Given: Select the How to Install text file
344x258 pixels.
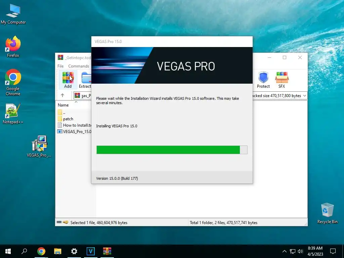Looking at the screenshot, I should (74, 125).
